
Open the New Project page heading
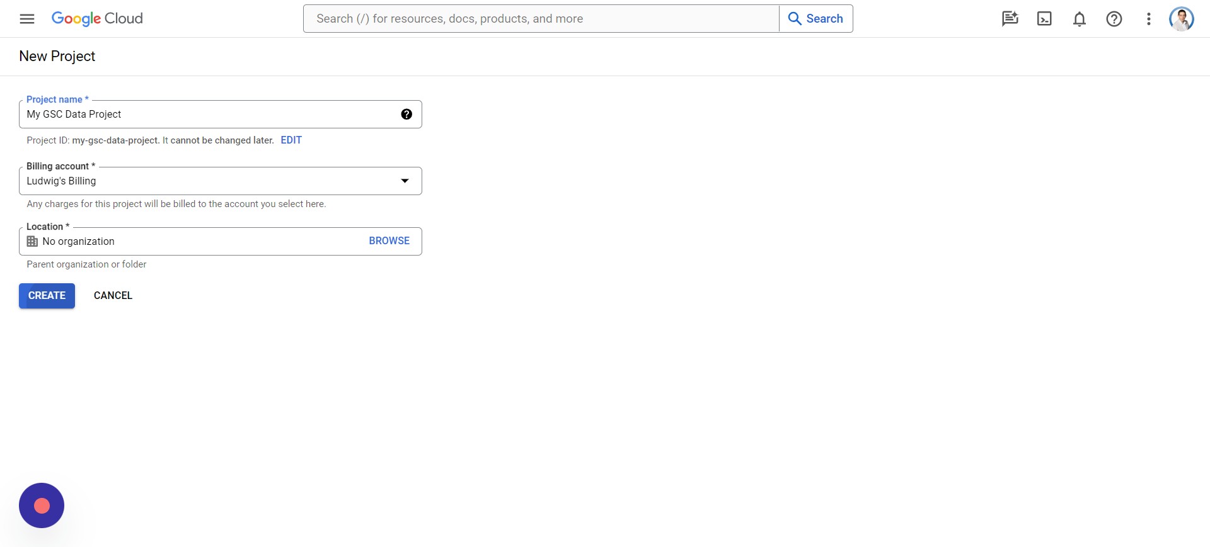[x=57, y=56]
